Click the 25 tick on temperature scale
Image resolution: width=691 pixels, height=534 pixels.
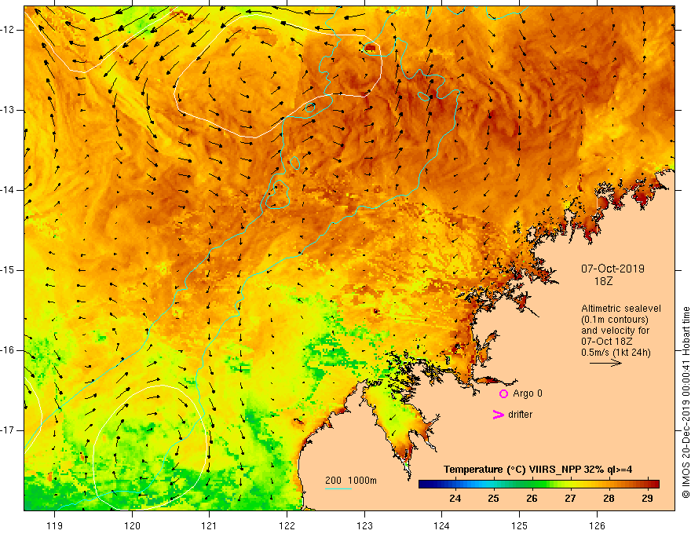(494, 499)
